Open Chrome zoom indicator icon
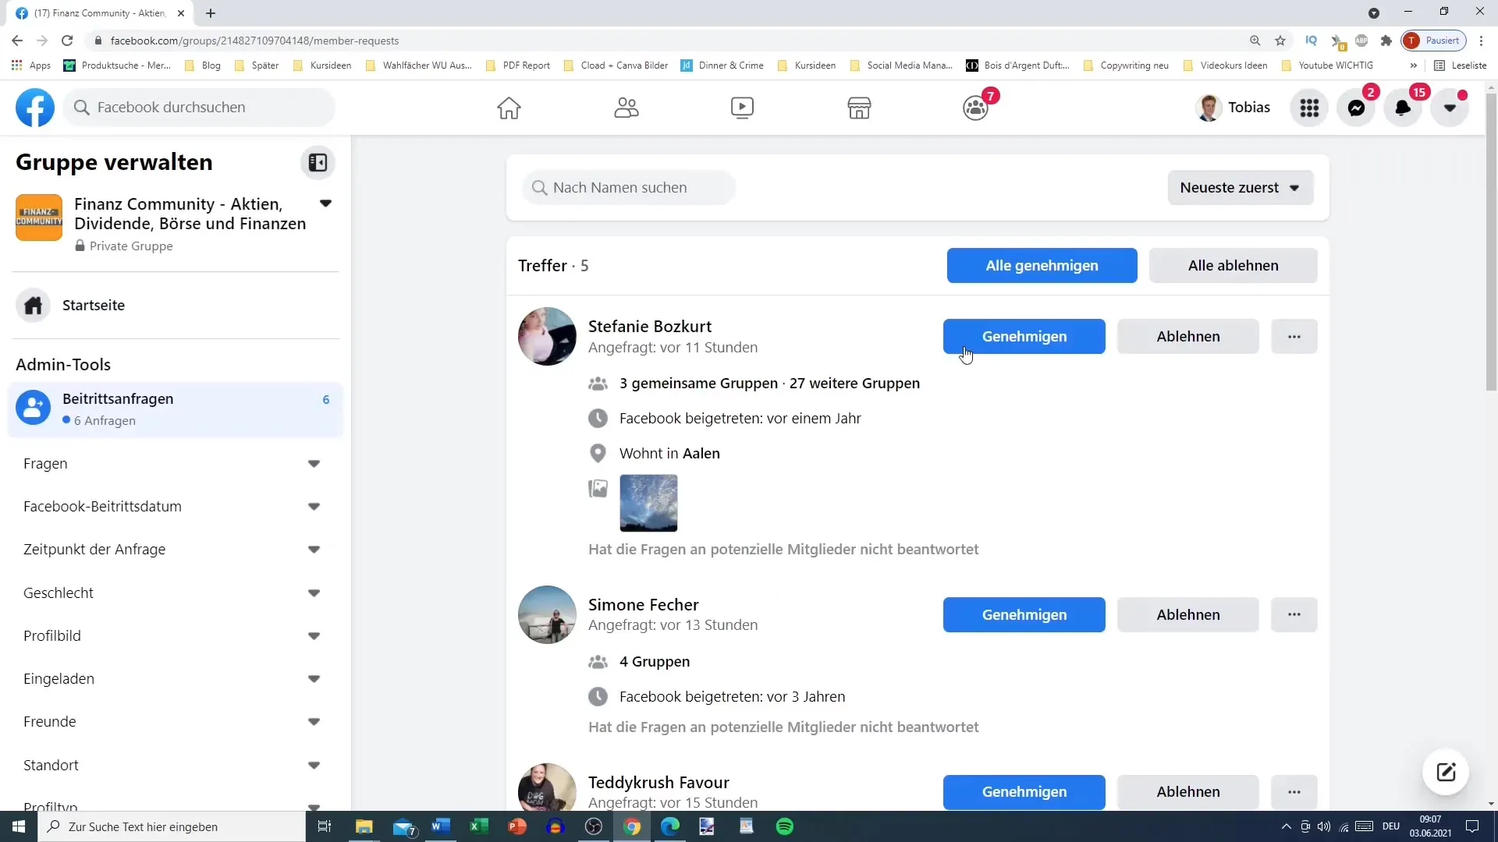This screenshot has width=1498, height=842. 1255,41
